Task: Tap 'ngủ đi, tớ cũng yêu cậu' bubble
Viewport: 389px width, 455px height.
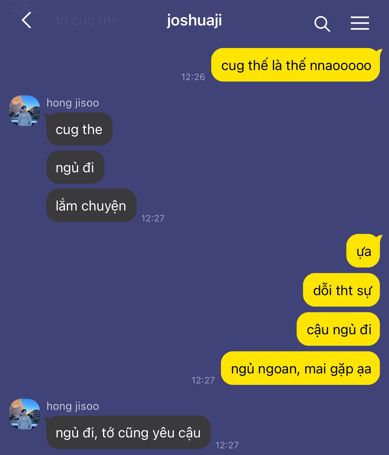Action: click(x=128, y=432)
